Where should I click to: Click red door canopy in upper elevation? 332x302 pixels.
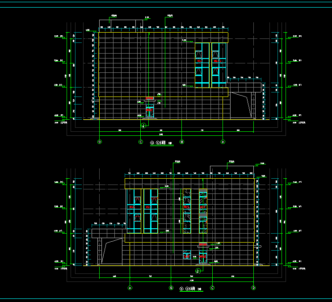click(x=150, y=98)
